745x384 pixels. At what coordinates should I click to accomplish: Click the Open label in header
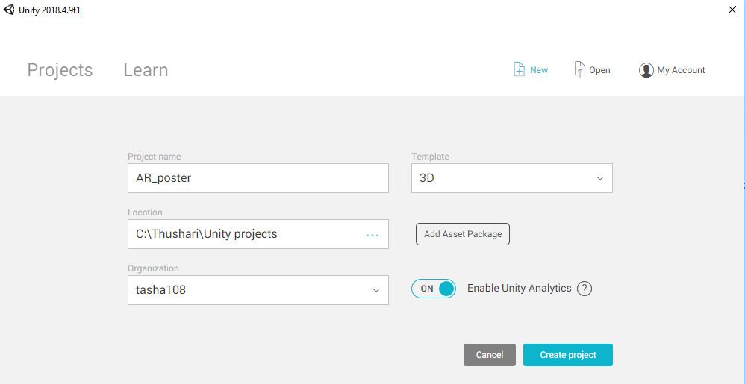(599, 70)
